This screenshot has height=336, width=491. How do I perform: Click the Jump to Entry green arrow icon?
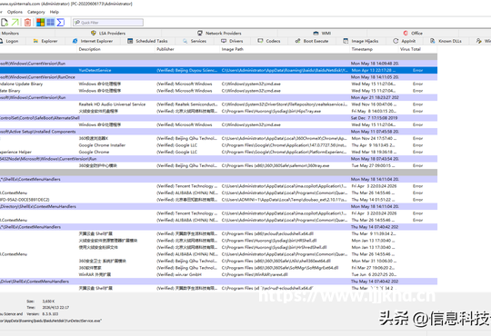[x=15, y=22]
